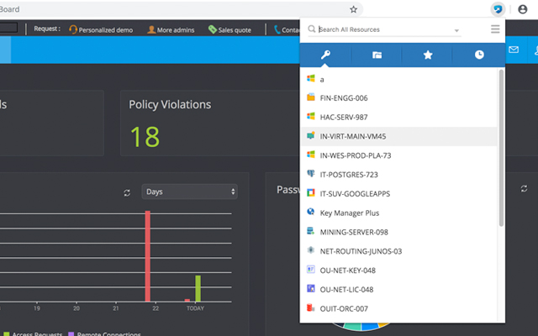Screen dimensions: 538x336
Task: Click server icon beside MINING-SERVER-098
Action: pos(311,231)
